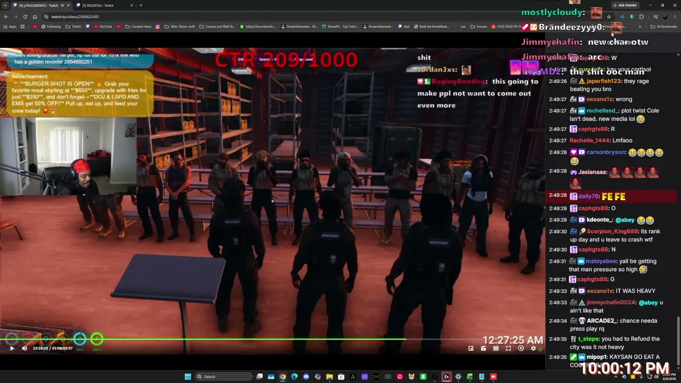Click the Ask Gemini button

pos(625,5)
